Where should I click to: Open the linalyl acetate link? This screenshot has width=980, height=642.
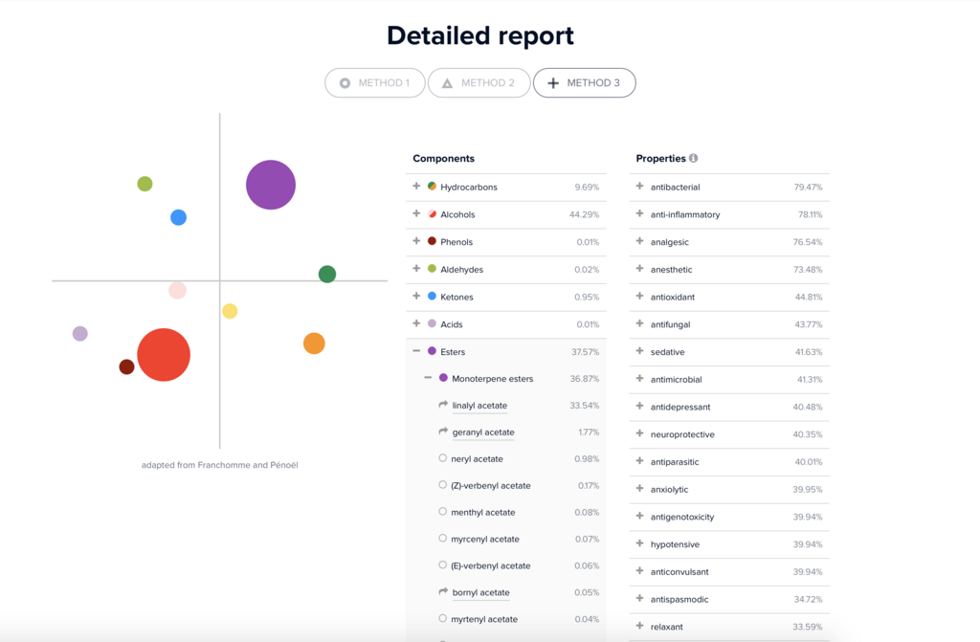[x=479, y=406]
